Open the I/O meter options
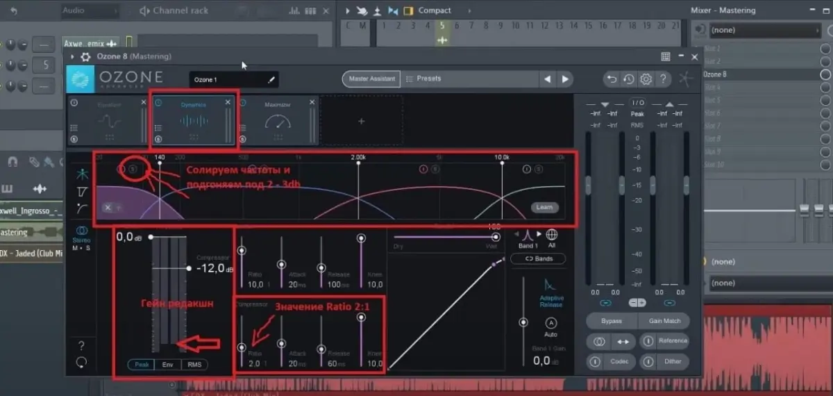 [637, 103]
